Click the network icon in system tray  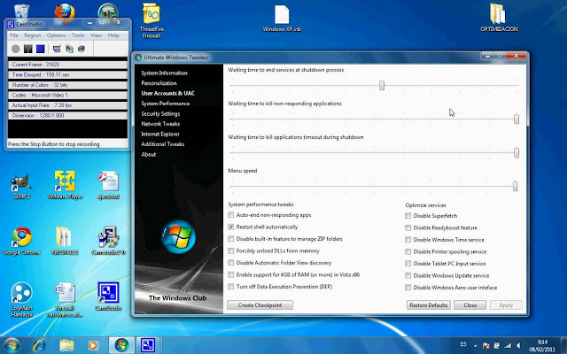pyautogui.click(x=508, y=346)
